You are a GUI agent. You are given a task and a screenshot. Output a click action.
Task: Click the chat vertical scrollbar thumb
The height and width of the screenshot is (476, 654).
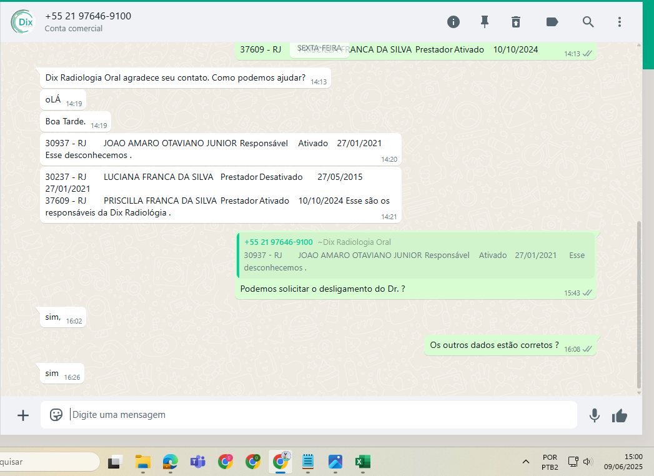(639, 305)
